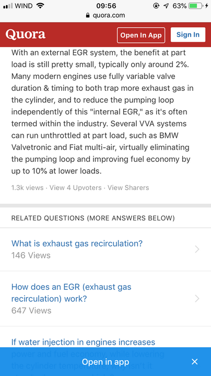The image size is (211, 376).
Task: Tap the quora.com address bar
Action: (105, 15)
